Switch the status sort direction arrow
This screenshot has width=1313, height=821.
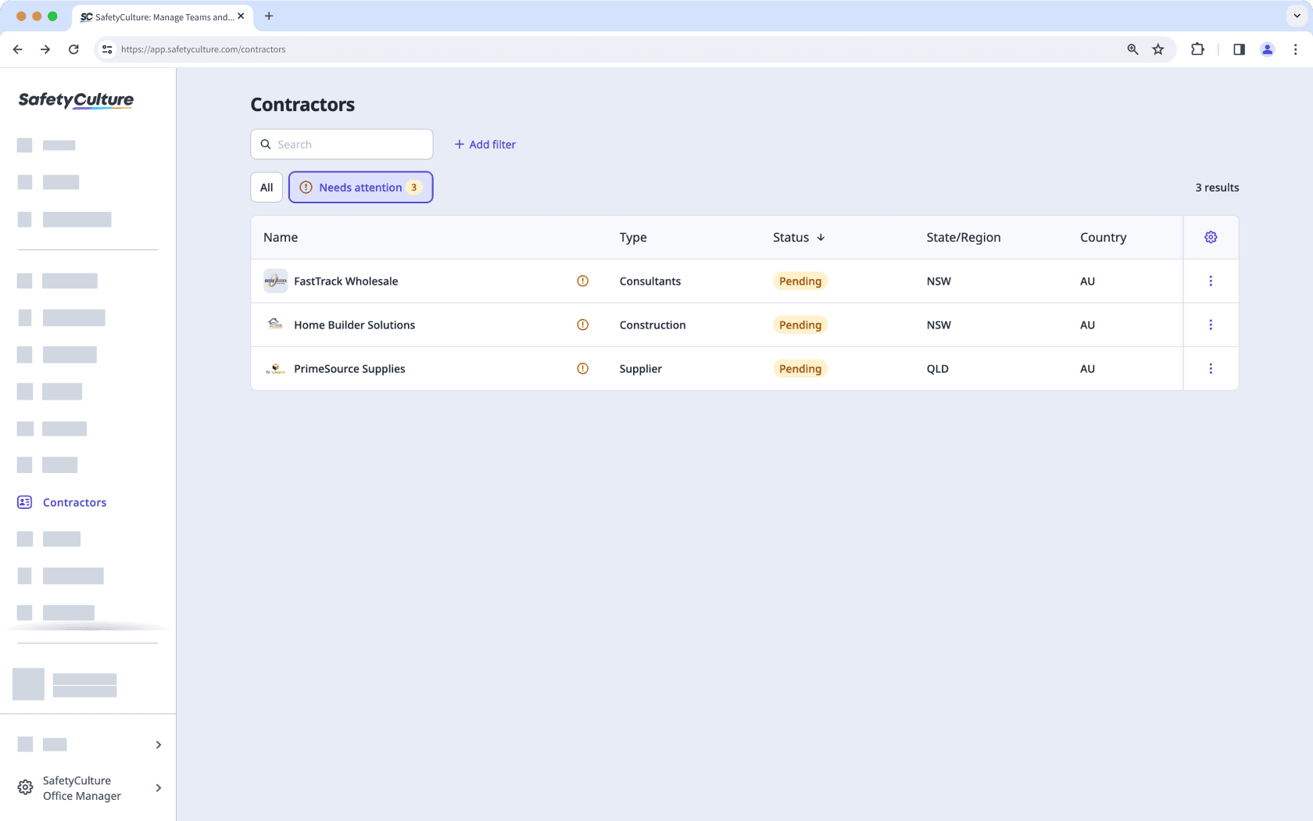(821, 237)
